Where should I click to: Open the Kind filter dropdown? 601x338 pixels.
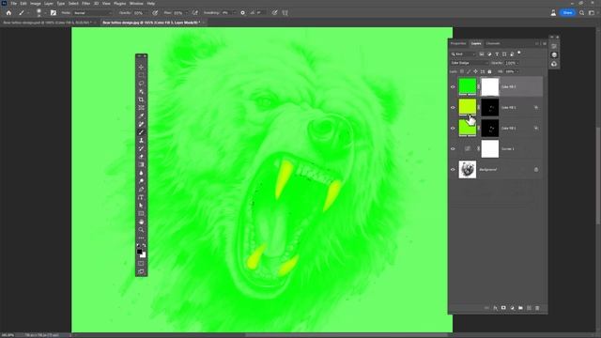(463, 54)
